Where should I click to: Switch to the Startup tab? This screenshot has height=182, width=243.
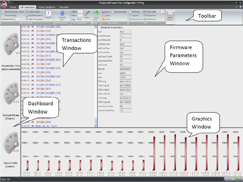click(x=13, y=7)
